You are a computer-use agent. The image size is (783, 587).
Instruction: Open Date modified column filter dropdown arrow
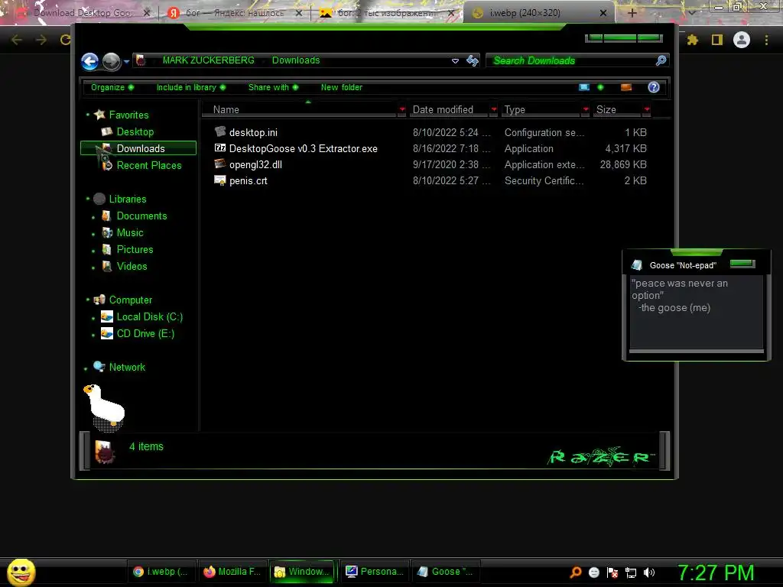[x=494, y=109]
